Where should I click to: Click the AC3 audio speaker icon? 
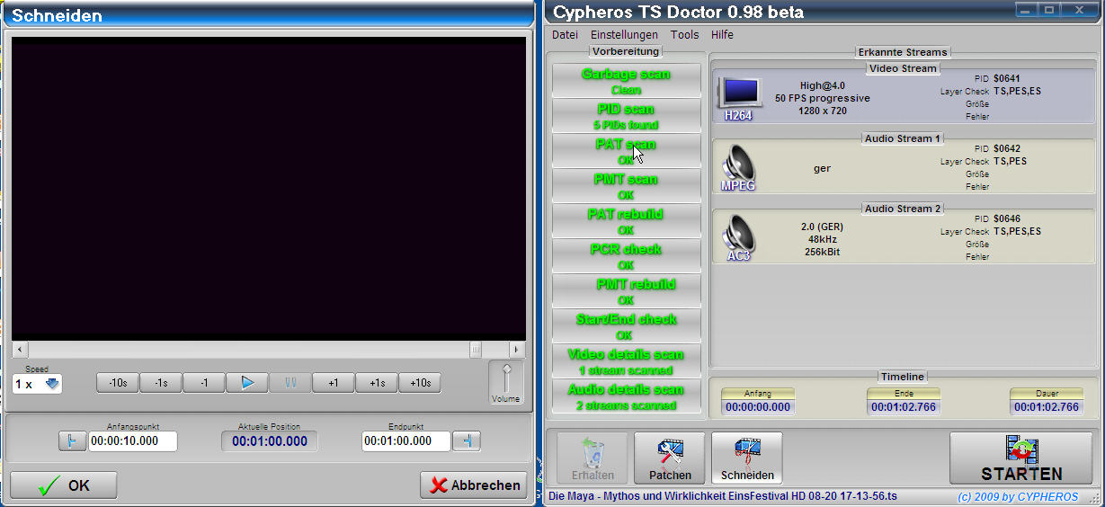click(737, 238)
